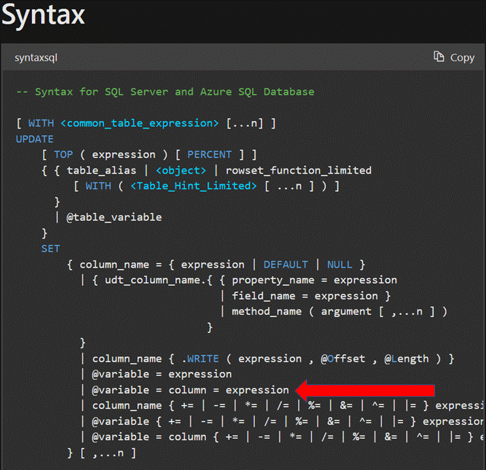Viewport: 486px width, 470px height.
Task: Click the TOP keyword
Action: (63, 155)
